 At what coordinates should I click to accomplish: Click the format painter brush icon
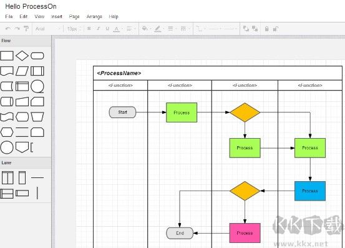[x=26, y=29]
